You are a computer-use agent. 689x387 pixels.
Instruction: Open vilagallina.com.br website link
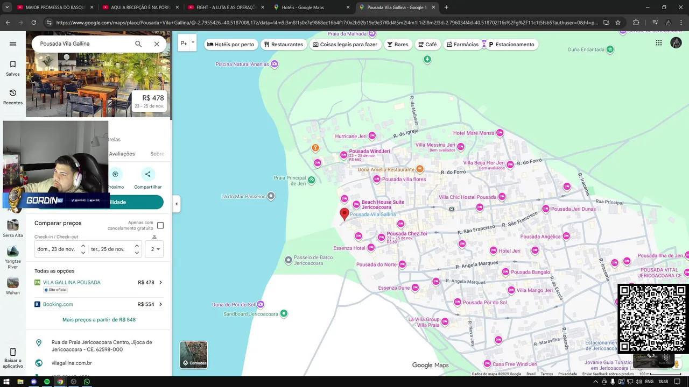[x=72, y=363]
